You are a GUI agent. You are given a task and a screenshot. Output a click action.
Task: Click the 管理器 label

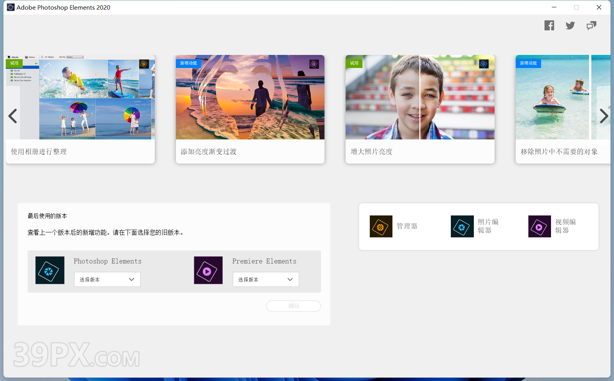coord(407,226)
